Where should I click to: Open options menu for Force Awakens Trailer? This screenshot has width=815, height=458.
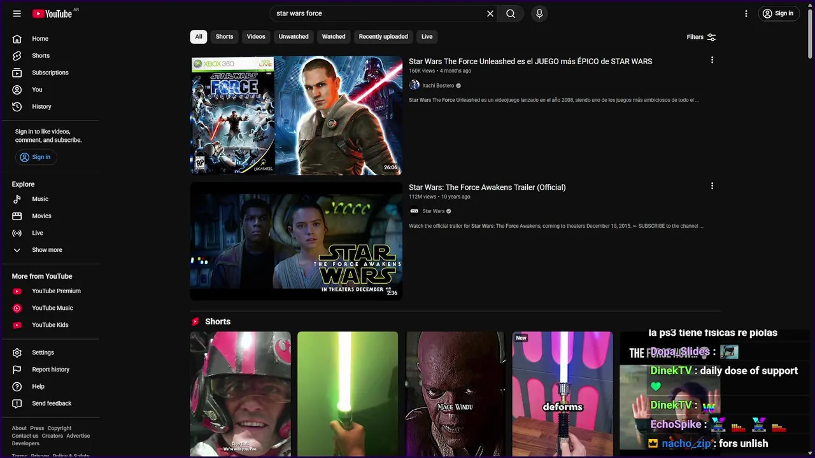point(712,186)
